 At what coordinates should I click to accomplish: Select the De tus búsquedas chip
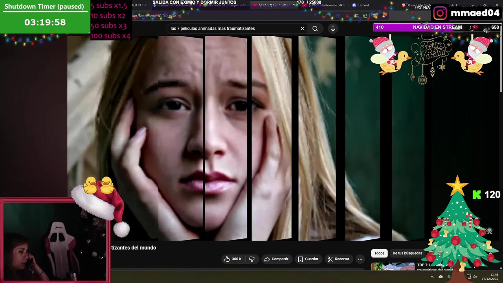(x=407, y=253)
